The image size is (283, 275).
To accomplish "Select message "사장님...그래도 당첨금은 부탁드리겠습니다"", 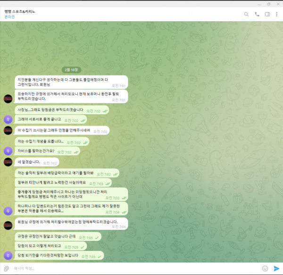I will (x=62, y=110).
